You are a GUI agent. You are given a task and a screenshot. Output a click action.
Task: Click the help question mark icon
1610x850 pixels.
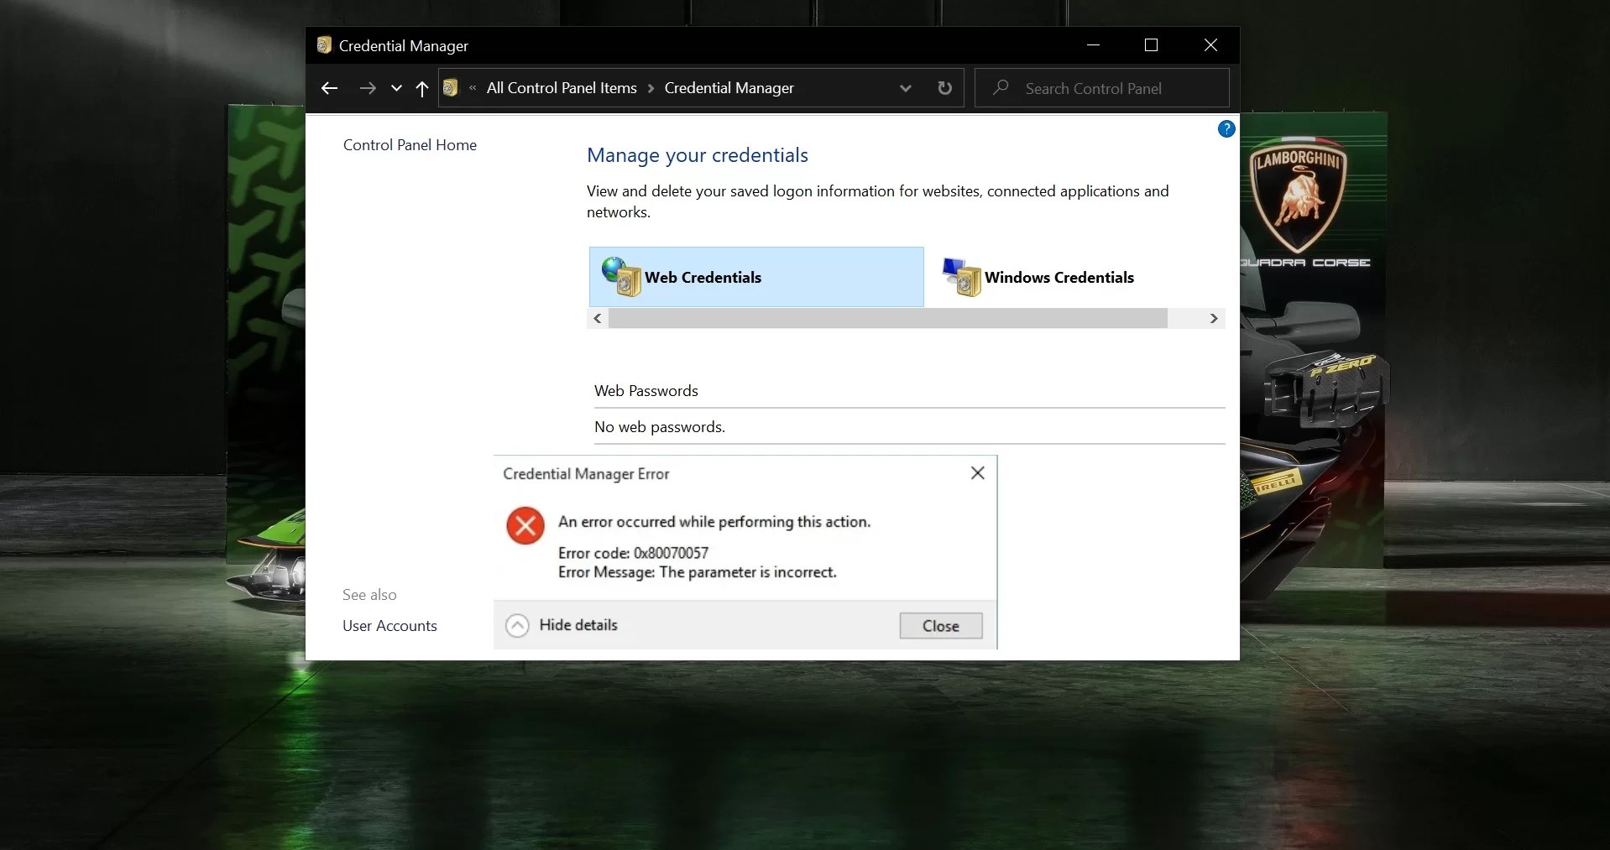[x=1226, y=128]
